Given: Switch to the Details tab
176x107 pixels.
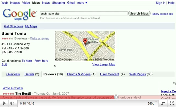Looking at the screenshot, I should pyautogui.click(x=32, y=74).
